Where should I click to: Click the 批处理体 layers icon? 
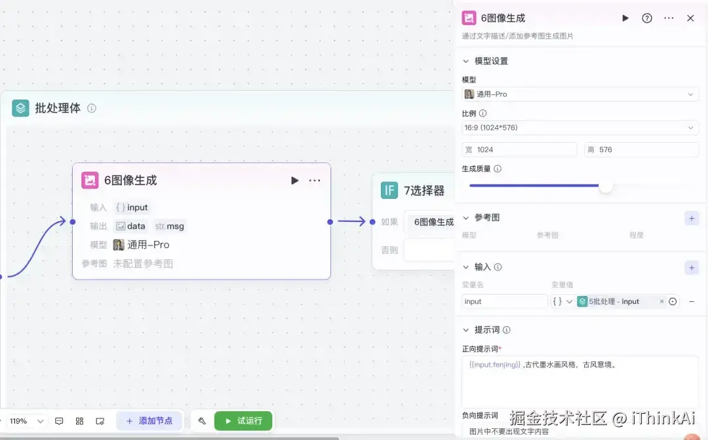pos(20,108)
